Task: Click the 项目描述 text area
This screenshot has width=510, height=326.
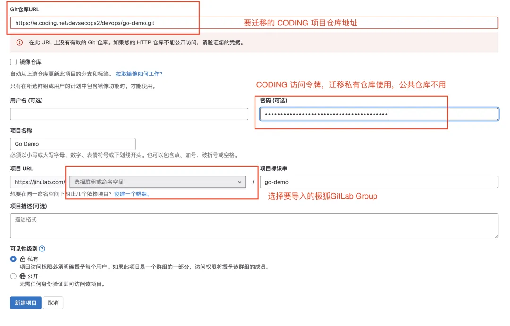Action: (254, 226)
